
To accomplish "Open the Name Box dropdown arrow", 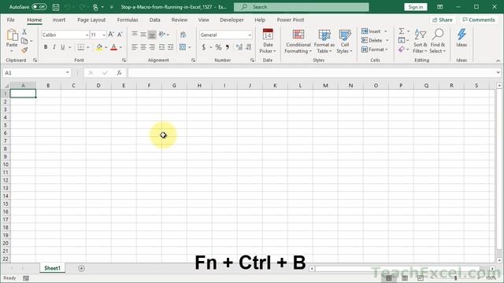I will [67, 73].
